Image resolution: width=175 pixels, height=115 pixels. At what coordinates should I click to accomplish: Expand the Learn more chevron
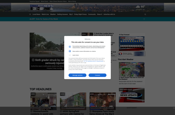pyautogui.click(x=70, y=55)
